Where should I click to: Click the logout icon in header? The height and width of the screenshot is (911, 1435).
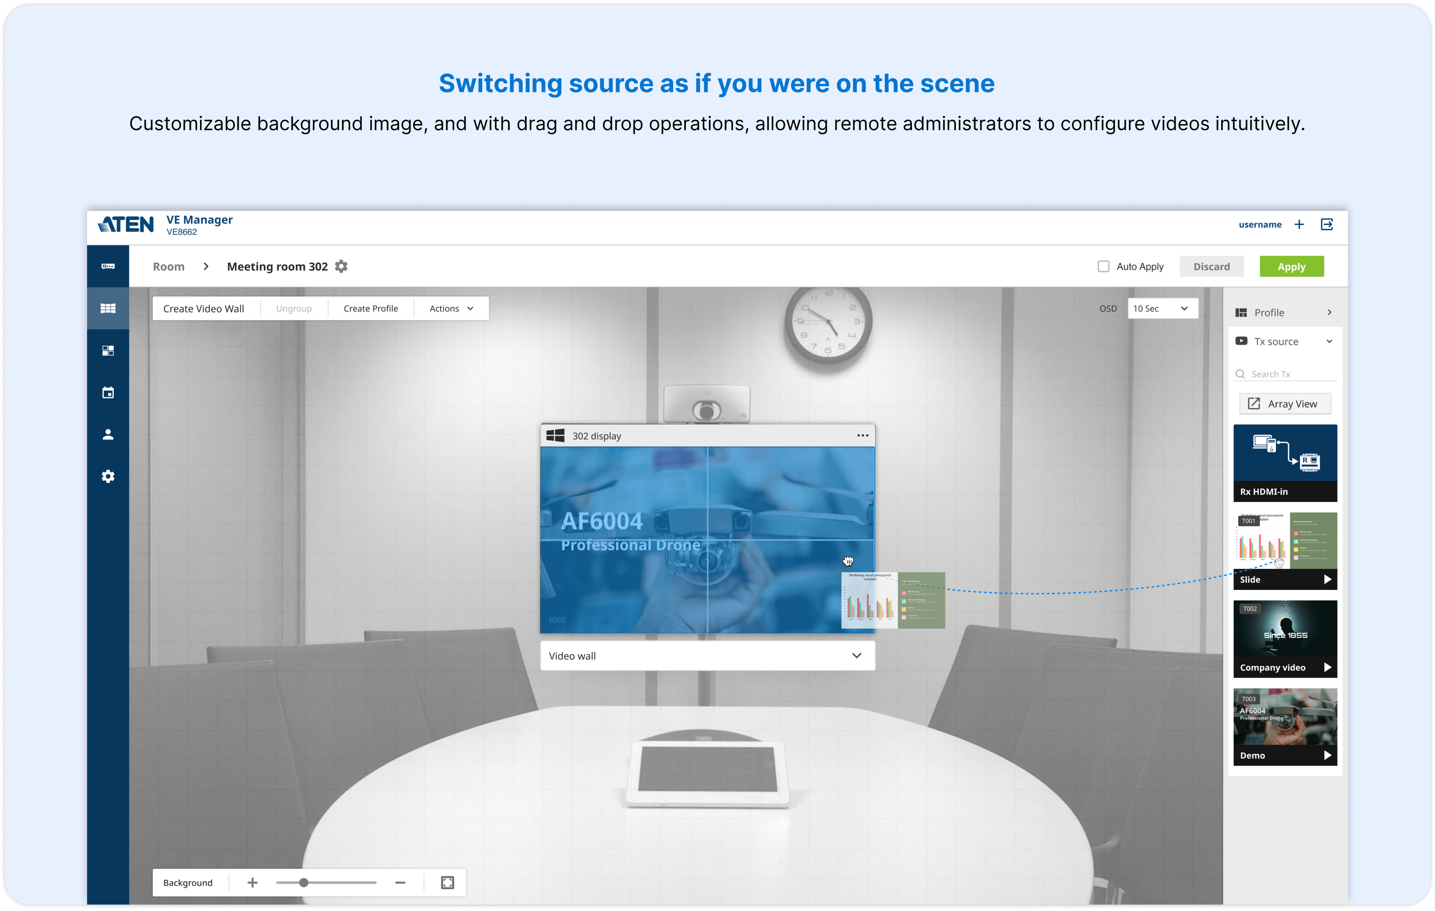[x=1327, y=224]
